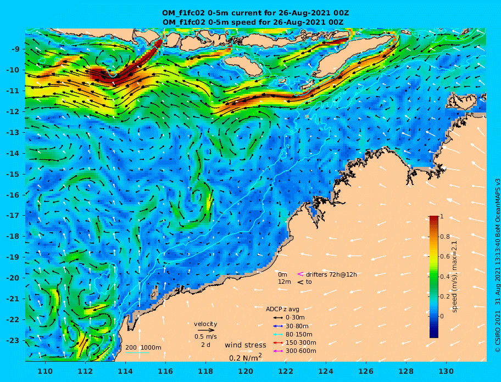This screenshot has height=382, width=501.
Task: Click the colorbar tick label 0.2
Action: point(445,296)
